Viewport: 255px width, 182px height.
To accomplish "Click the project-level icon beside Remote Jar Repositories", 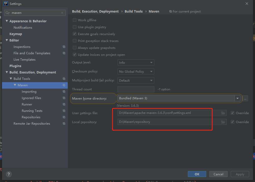I will pos(64,123).
